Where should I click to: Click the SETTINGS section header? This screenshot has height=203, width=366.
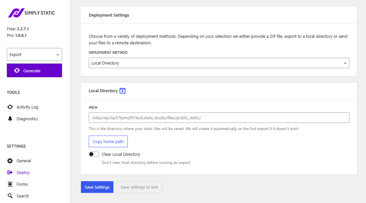pyautogui.click(x=16, y=146)
